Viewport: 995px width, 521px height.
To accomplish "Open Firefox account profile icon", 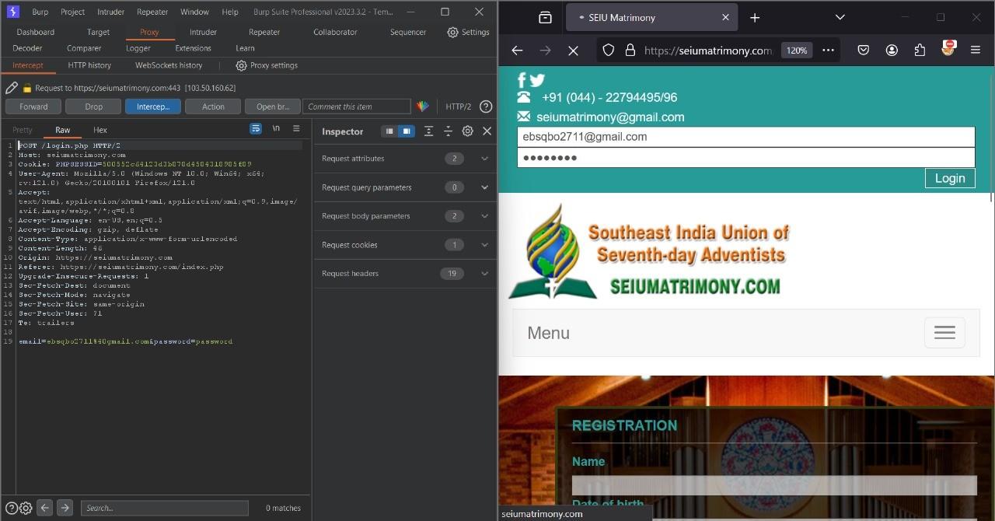I will (x=892, y=50).
